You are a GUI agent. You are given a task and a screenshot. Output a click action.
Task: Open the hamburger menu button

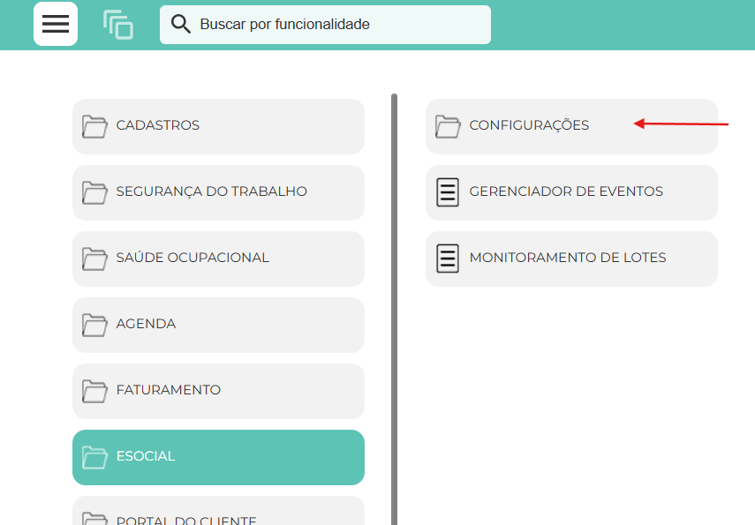click(56, 24)
